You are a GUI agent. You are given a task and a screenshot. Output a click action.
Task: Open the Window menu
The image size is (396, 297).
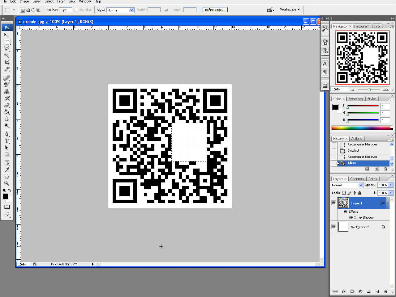click(x=85, y=2)
